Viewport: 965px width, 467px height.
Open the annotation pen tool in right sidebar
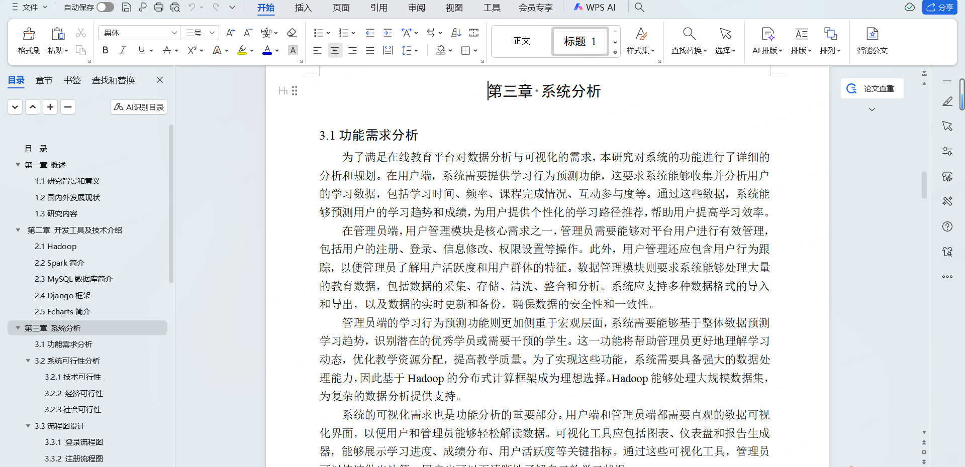(x=947, y=101)
